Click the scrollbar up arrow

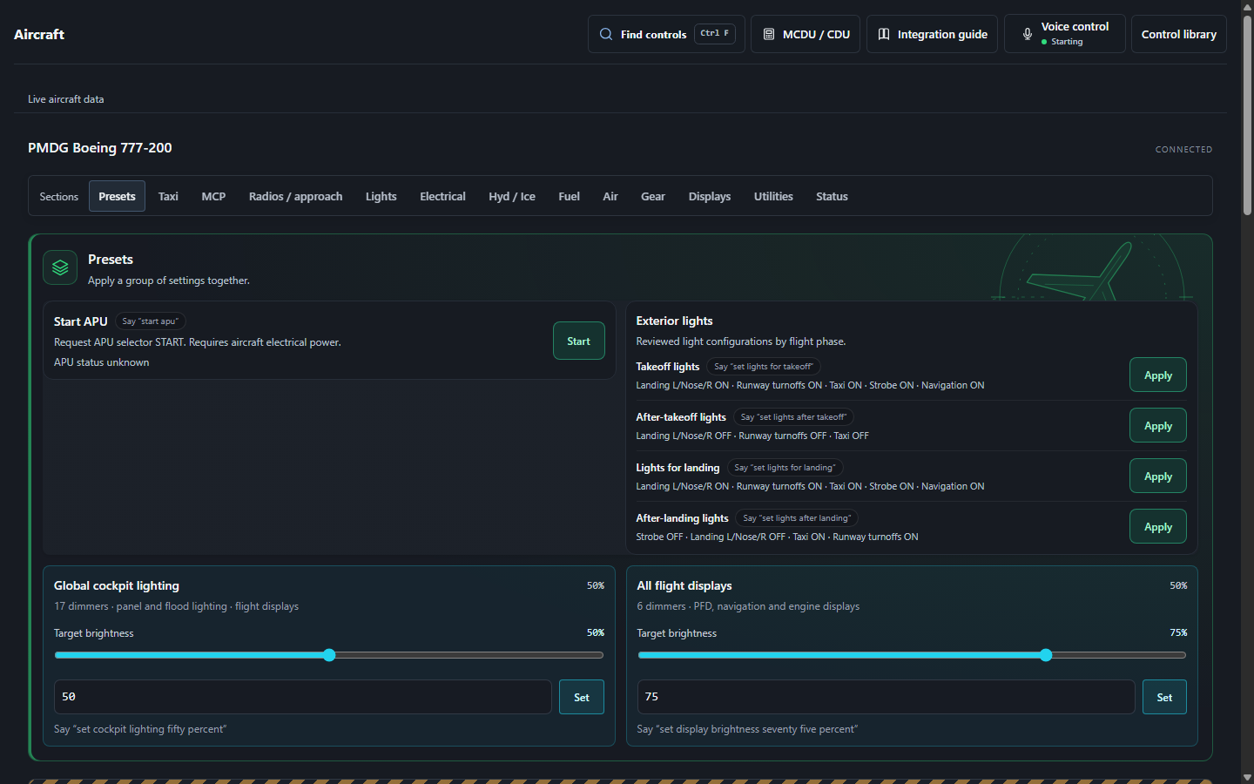(1247, 6)
